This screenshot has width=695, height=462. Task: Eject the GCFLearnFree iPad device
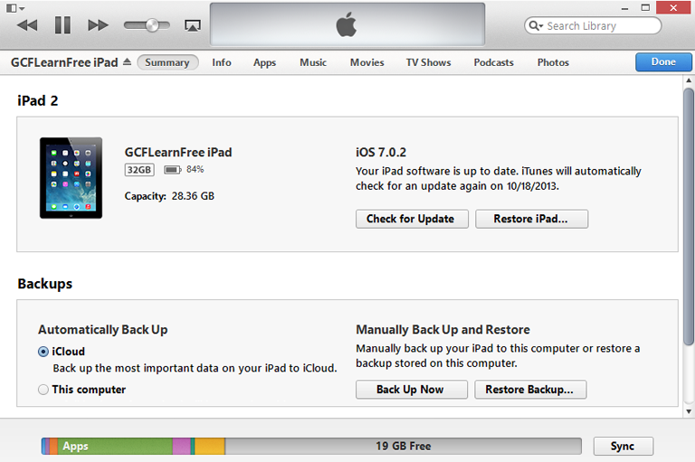(x=128, y=62)
